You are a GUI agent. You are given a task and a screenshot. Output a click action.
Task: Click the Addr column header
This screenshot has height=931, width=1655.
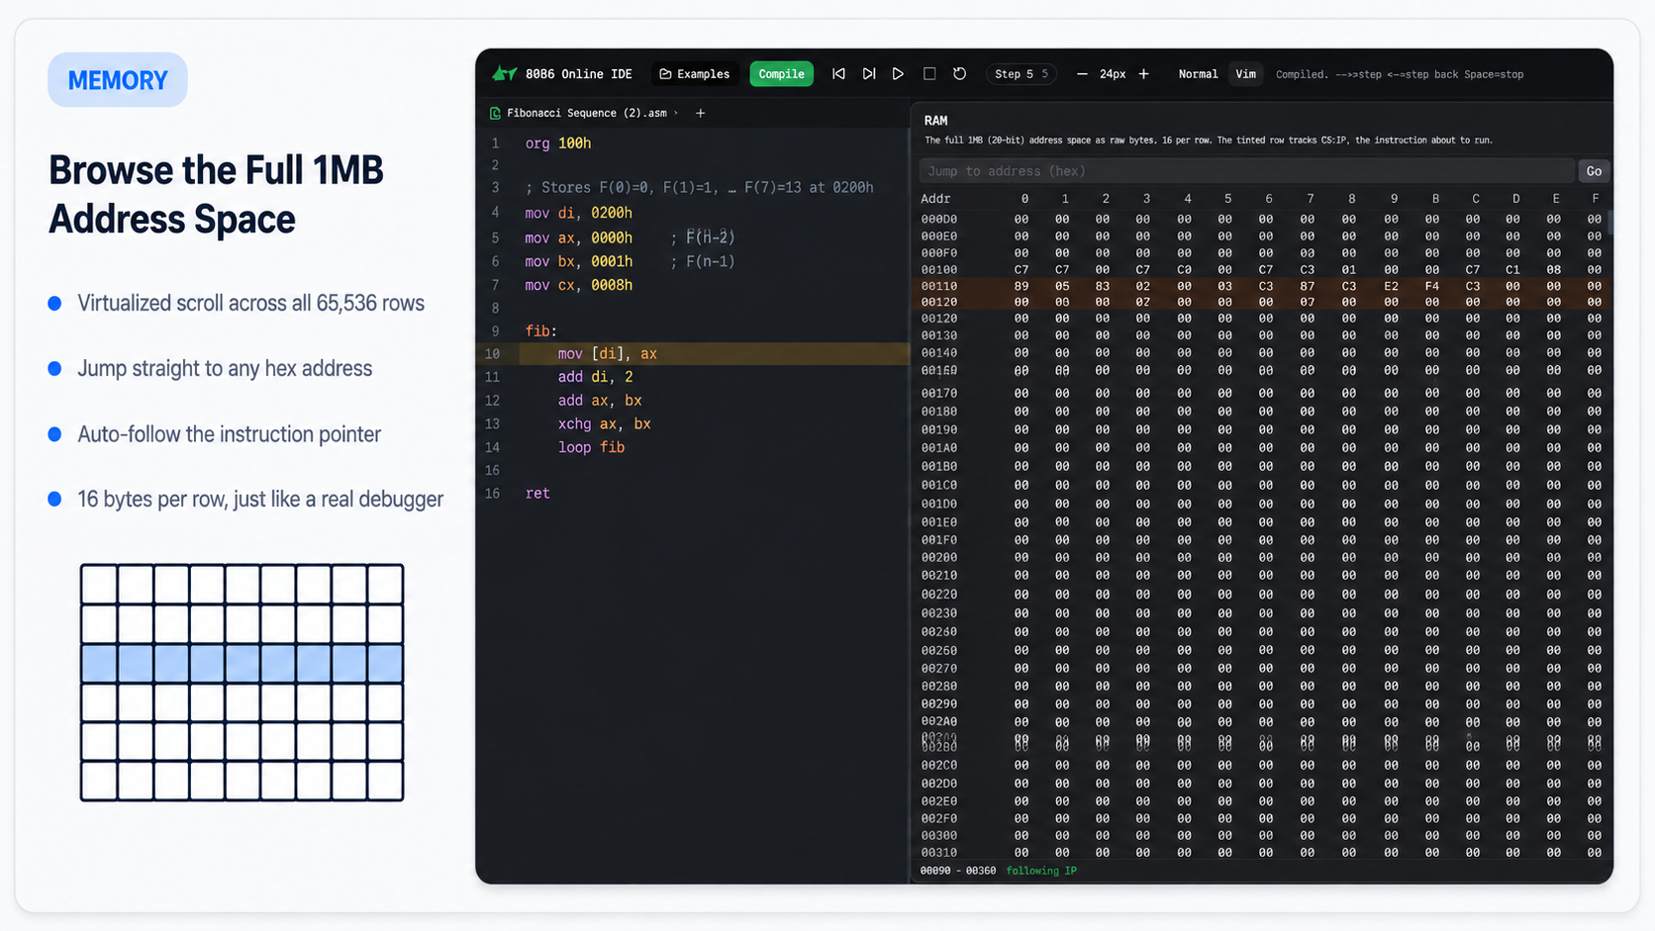click(x=935, y=199)
